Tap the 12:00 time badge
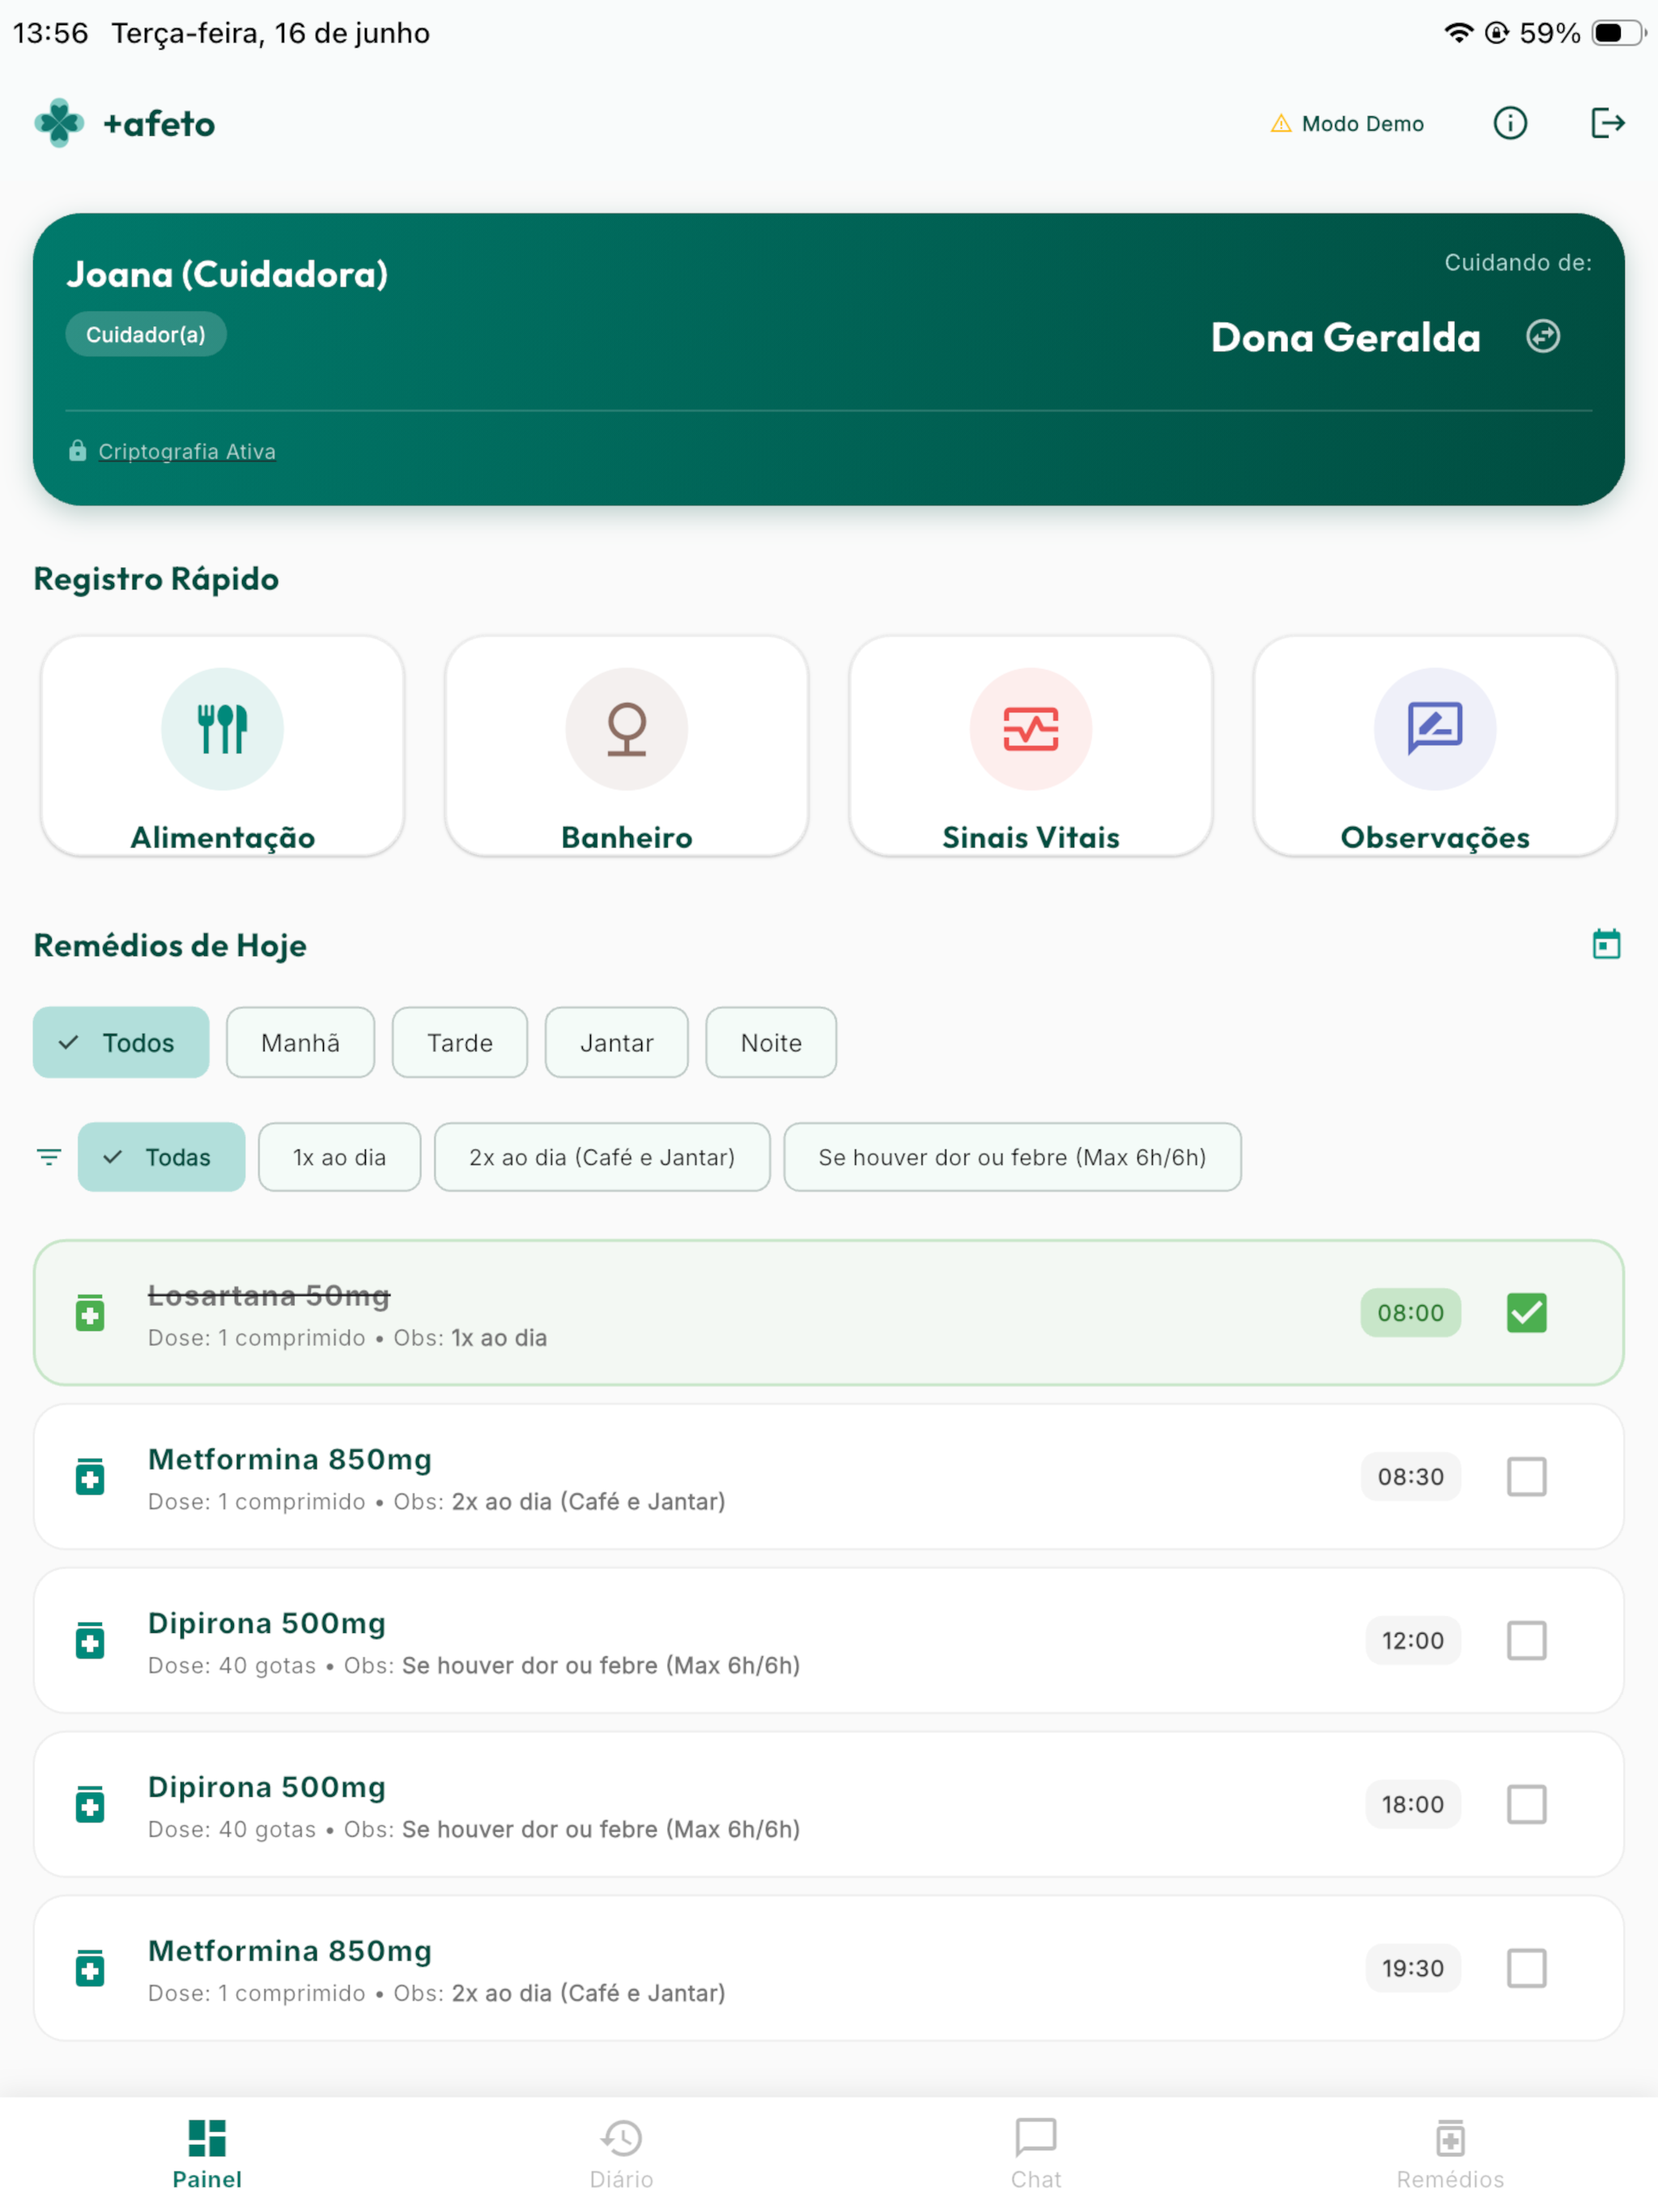 1412,1641
